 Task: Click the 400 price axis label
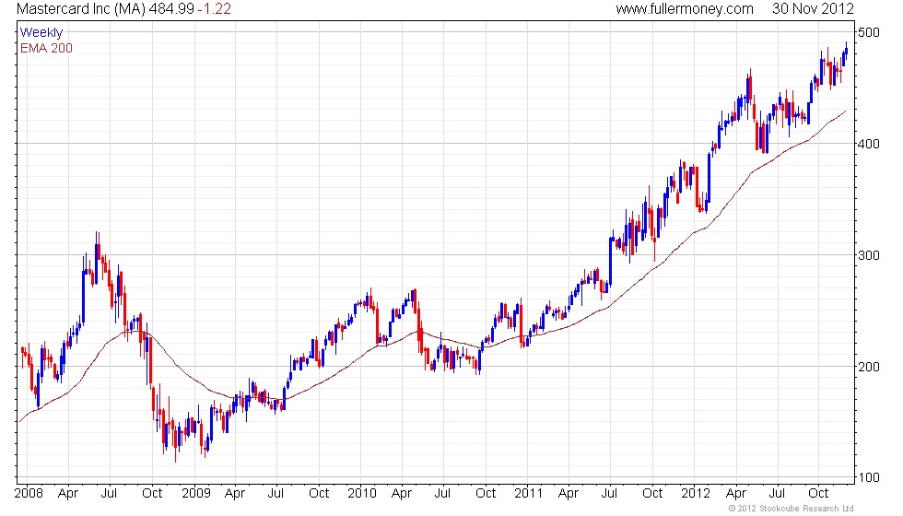click(x=868, y=144)
